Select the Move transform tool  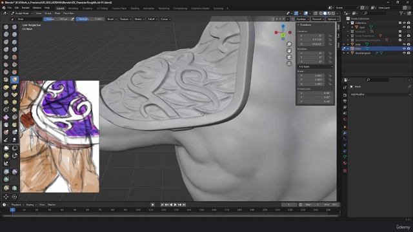[x=6, y=197]
